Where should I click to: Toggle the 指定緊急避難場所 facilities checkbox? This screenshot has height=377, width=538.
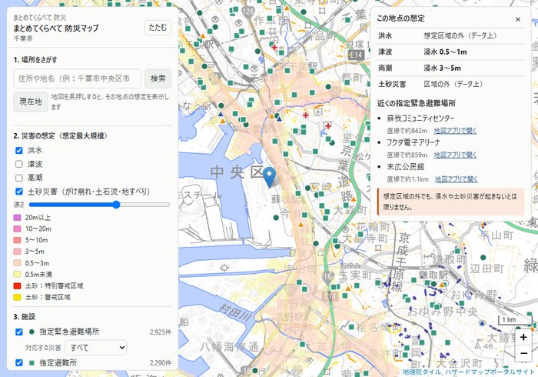tap(19, 332)
